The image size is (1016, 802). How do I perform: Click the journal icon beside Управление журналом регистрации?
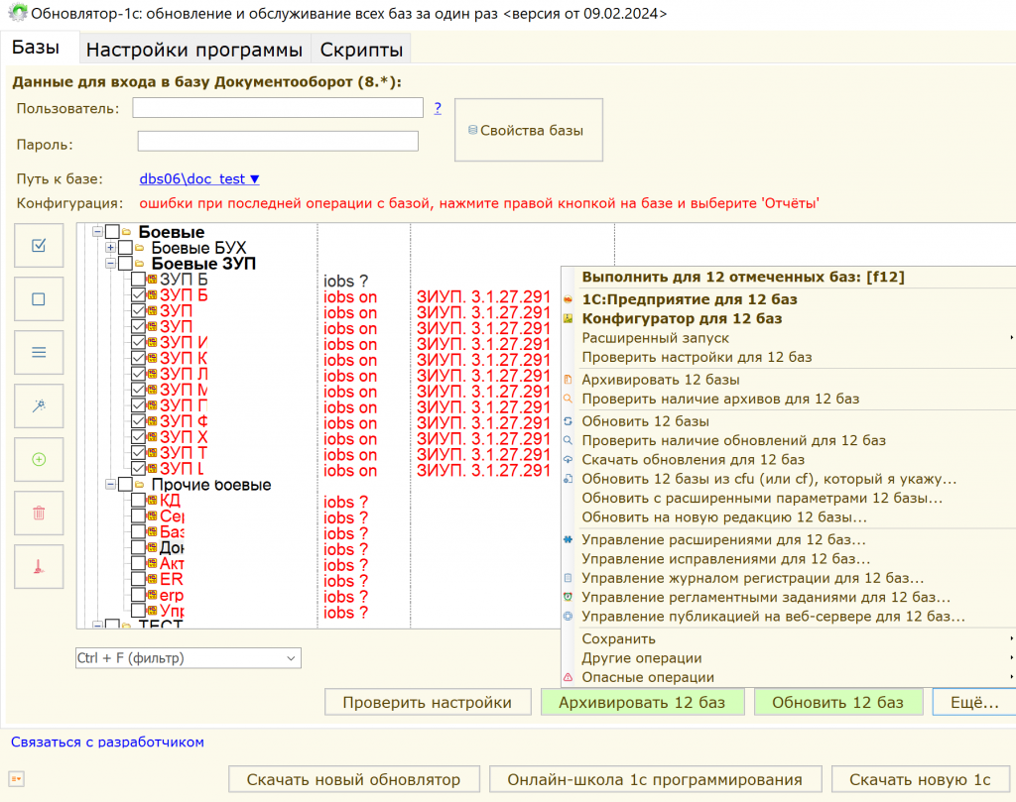[569, 578]
